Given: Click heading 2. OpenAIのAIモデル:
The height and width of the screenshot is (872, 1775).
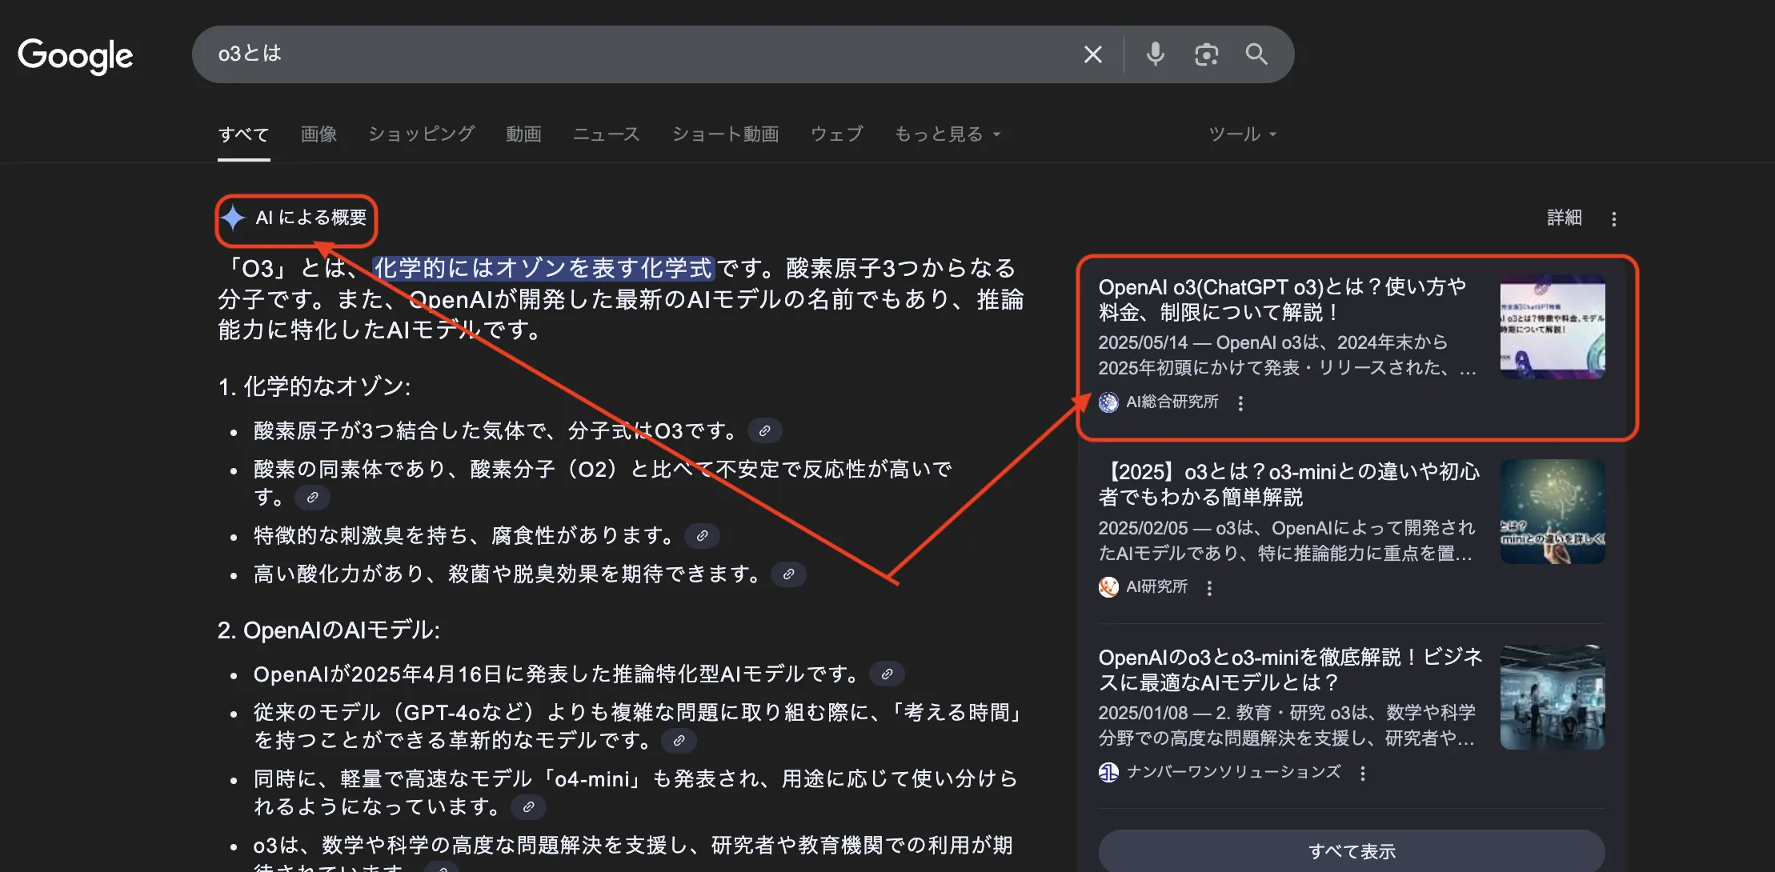Looking at the screenshot, I should 329,630.
